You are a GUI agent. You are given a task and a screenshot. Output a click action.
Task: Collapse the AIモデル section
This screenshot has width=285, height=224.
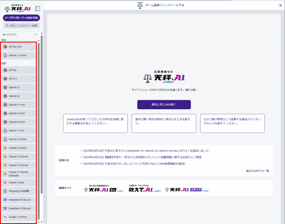tap(36, 35)
